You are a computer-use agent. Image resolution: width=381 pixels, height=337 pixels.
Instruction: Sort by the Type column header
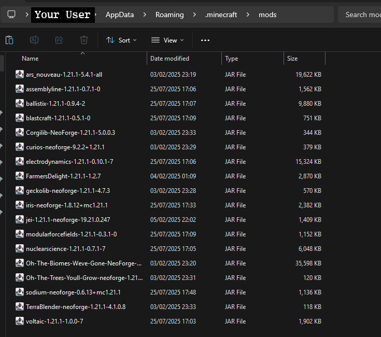tap(231, 59)
